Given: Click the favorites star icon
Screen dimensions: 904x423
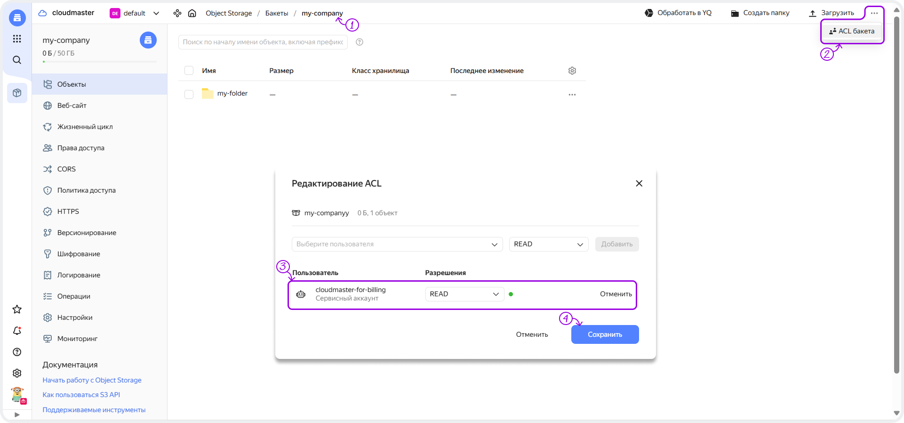Looking at the screenshot, I should click(17, 309).
